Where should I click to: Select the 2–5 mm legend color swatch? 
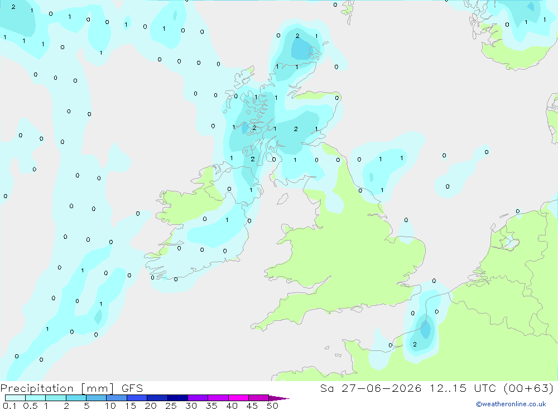[x=76, y=398]
